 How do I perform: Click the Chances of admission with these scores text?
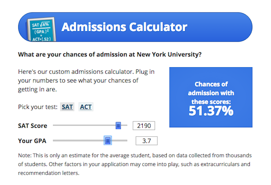[x=211, y=93]
